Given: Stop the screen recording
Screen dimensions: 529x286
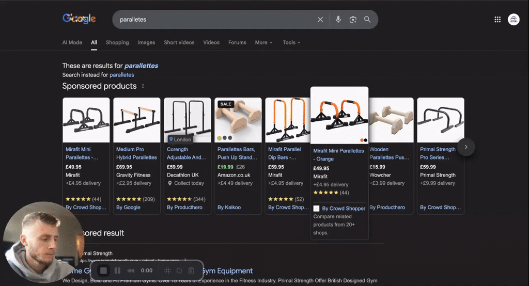Looking at the screenshot, I should [103, 271].
